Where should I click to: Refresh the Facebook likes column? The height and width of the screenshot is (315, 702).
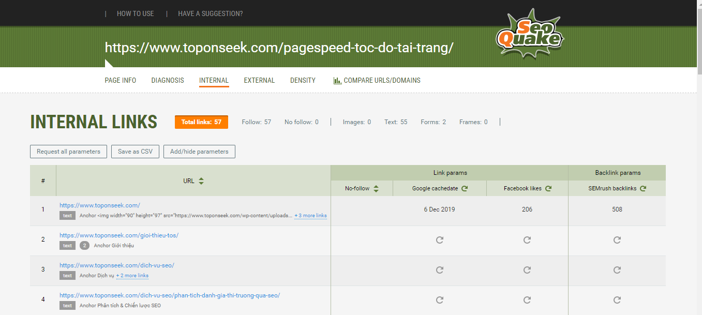tap(548, 188)
